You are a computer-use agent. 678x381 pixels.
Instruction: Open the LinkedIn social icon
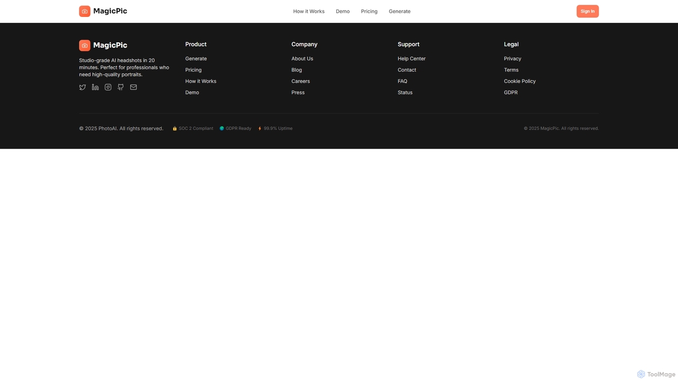[95, 87]
